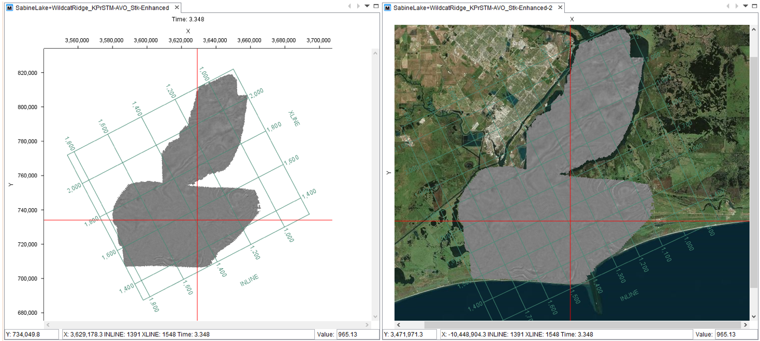Viewport: 760px width, 341px height.
Task: Click right arrow of left view horizontal scrollbar
Action: coord(368,324)
